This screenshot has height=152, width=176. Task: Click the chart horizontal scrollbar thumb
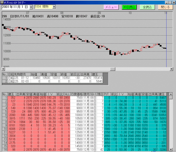point(112,69)
